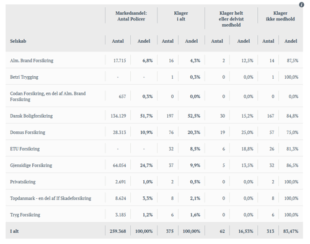Image resolution: width=310 pixels, height=244 pixels.
Task: Click the Klager ikke medhold header
Action: point(280,16)
